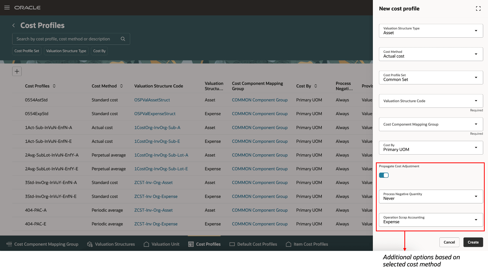Switch to Valuation Structures tab
488x272 pixels.
(x=111, y=244)
